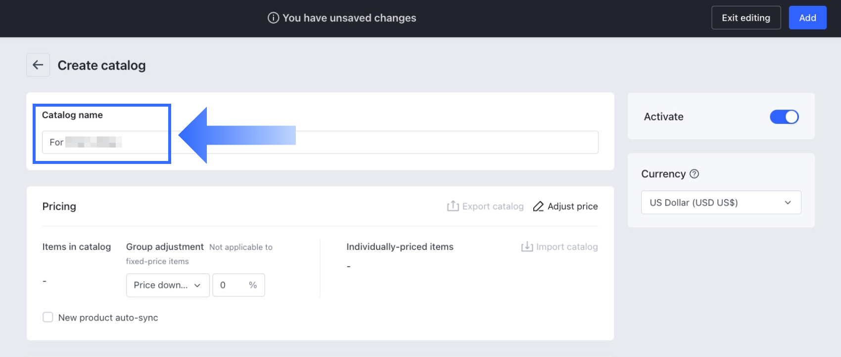Click the Currency help question mark icon
841x357 pixels.
(694, 174)
